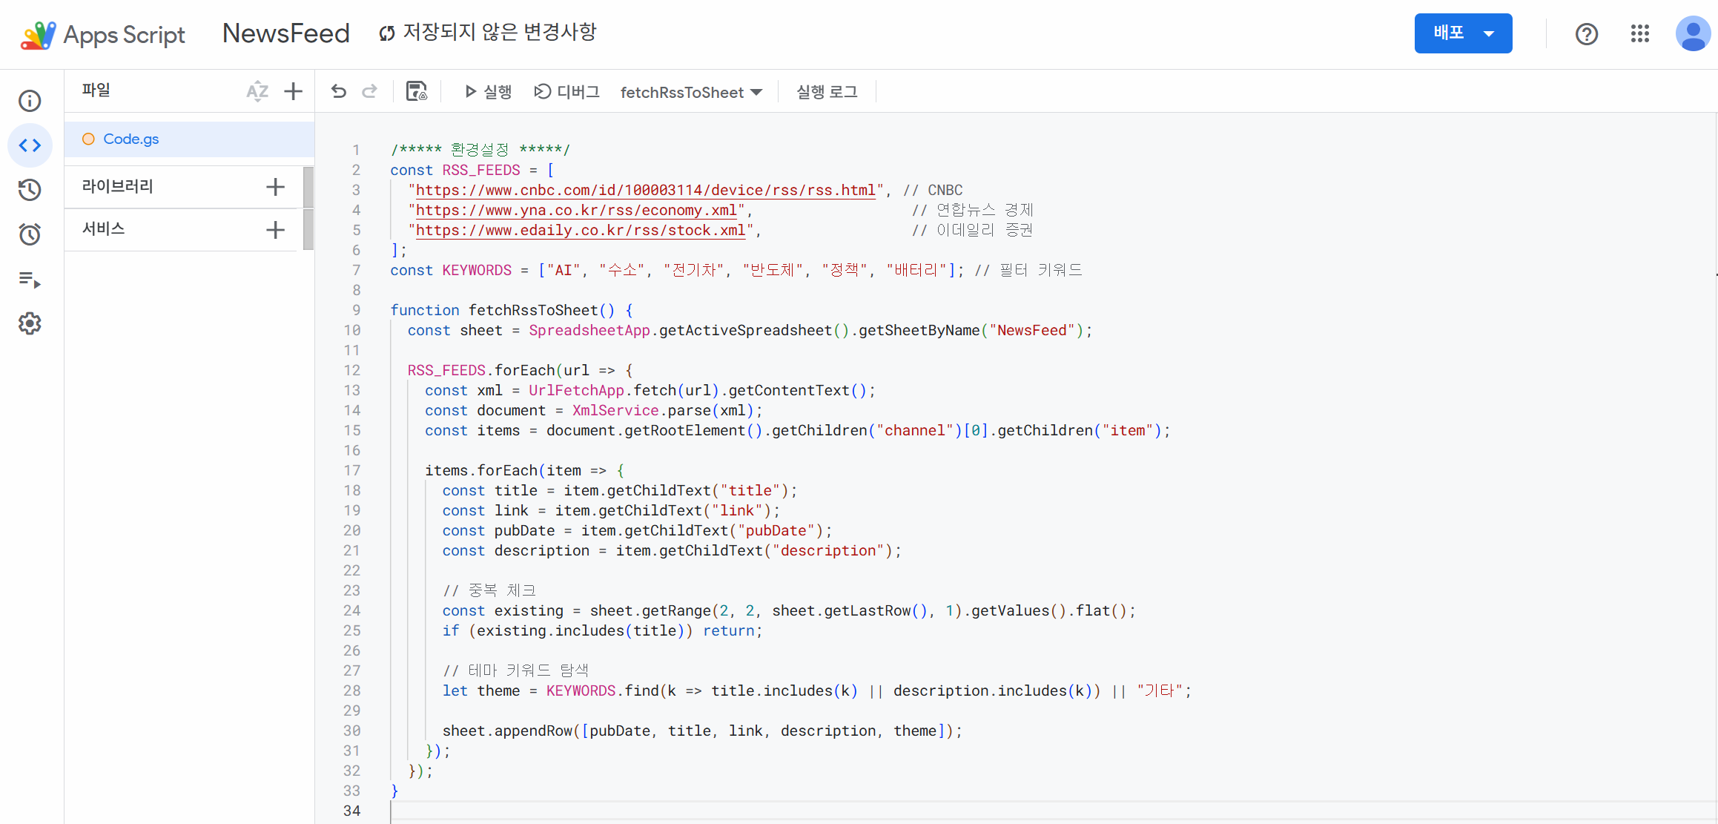1718x824 pixels.
Task: Select the Code.gs file
Action: 130,139
